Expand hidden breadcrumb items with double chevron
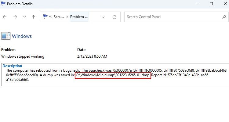The image size is (229, 122). (50, 17)
